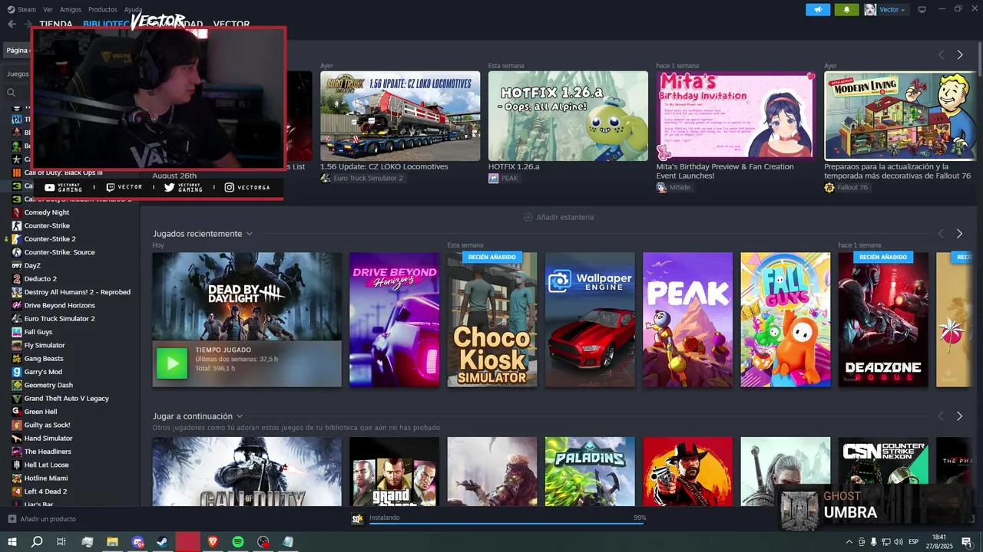983x552 pixels.
Task: Open the Jugar a continuación shelf dropdown
Action: coord(240,416)
